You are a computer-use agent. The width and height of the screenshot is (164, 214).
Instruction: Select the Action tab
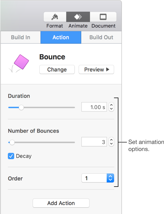pos(61,37)
